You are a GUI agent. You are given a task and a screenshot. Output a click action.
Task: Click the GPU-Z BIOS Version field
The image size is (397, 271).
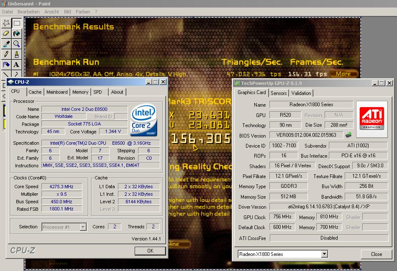(306, 135)
